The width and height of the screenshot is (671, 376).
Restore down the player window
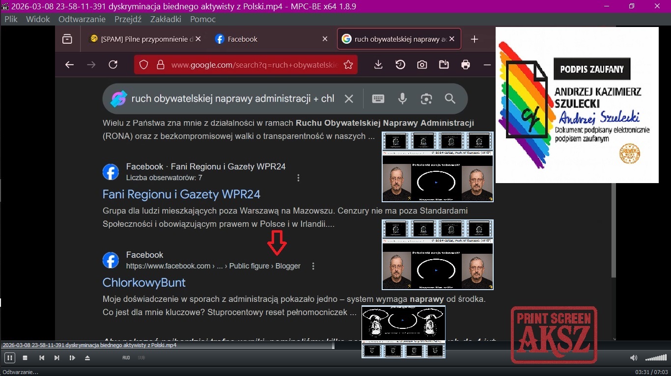coord(632,6)
